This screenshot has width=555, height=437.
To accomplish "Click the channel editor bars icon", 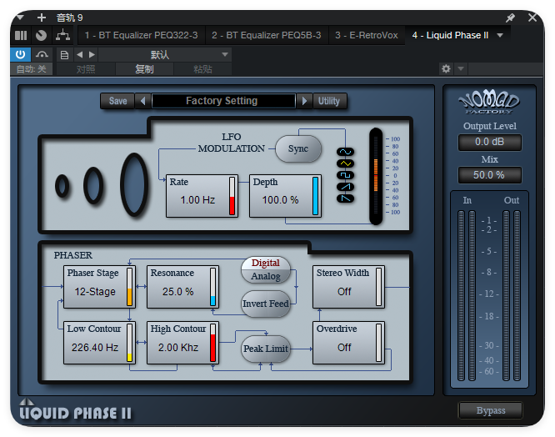I will click(x=21, y=35).
